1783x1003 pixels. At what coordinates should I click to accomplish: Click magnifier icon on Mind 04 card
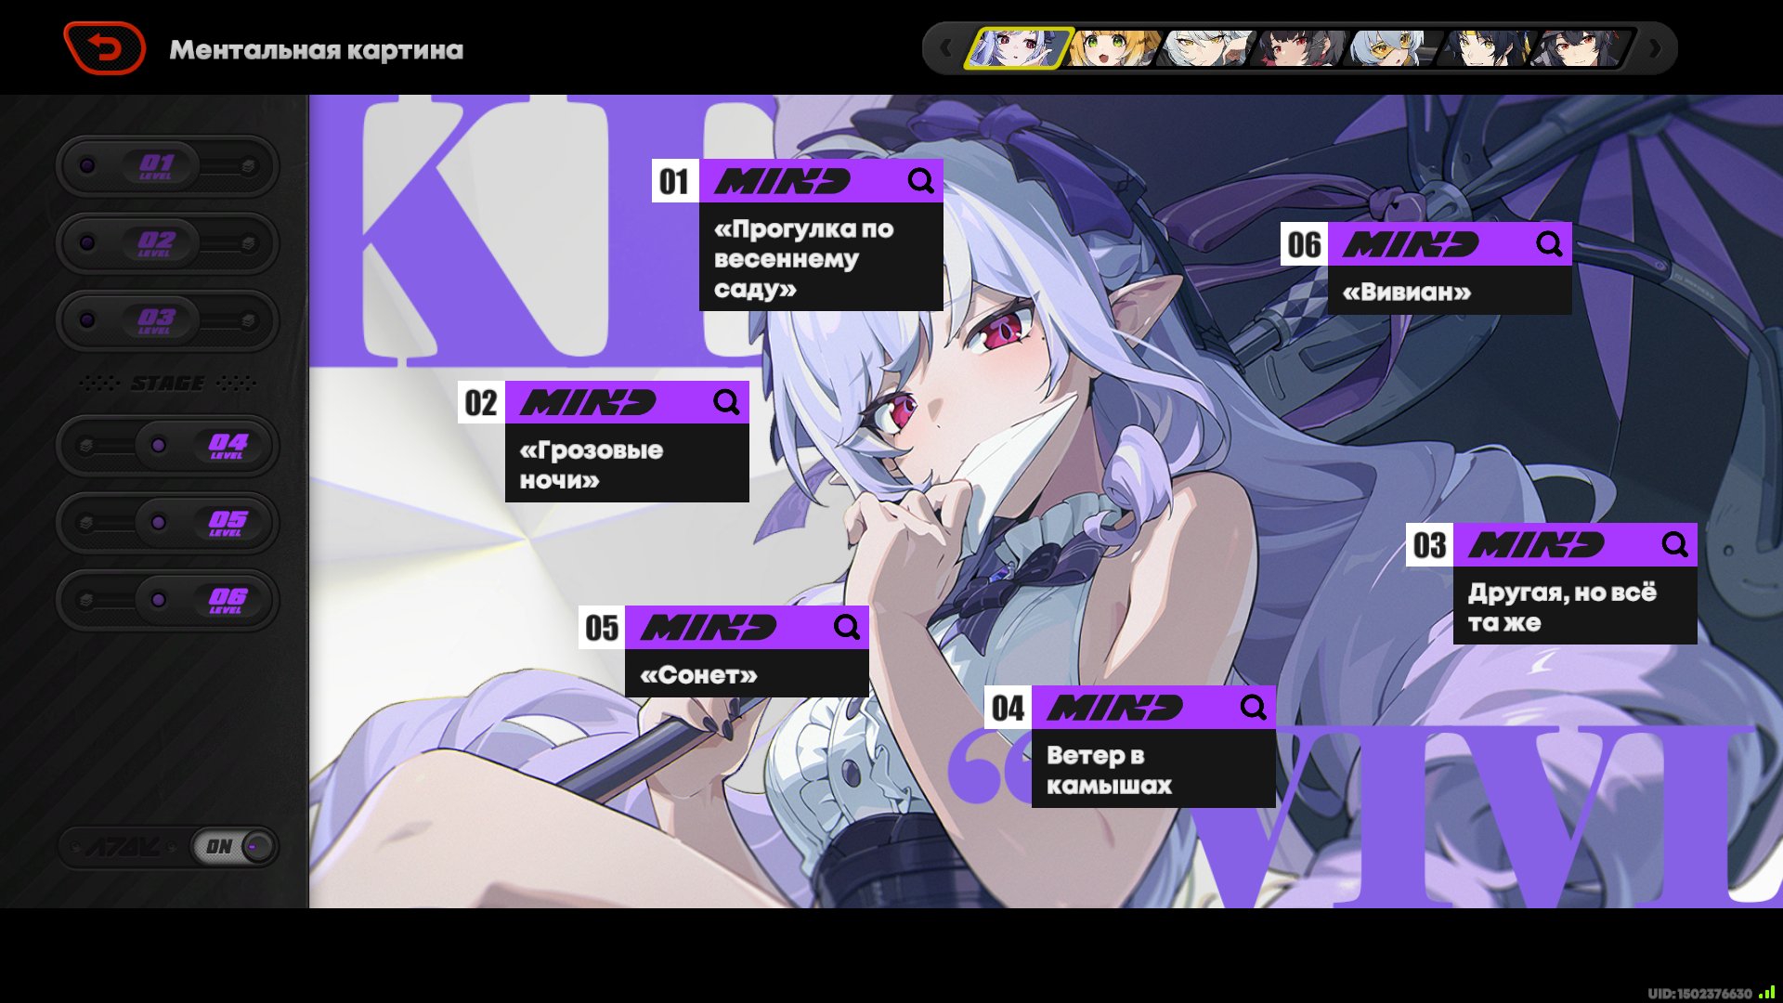[1253, 708]
